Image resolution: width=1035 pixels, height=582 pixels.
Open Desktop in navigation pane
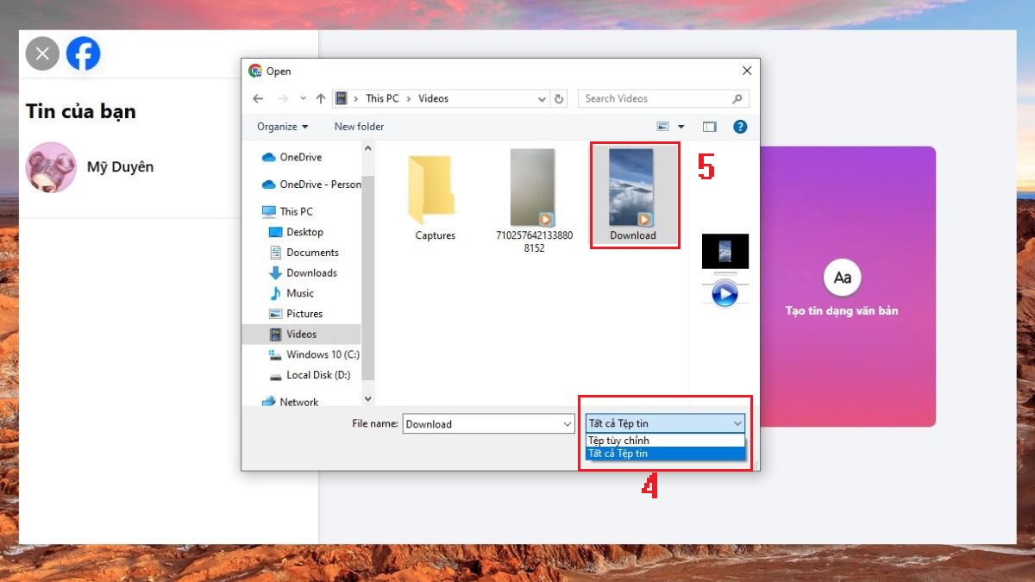coord(296,232)
